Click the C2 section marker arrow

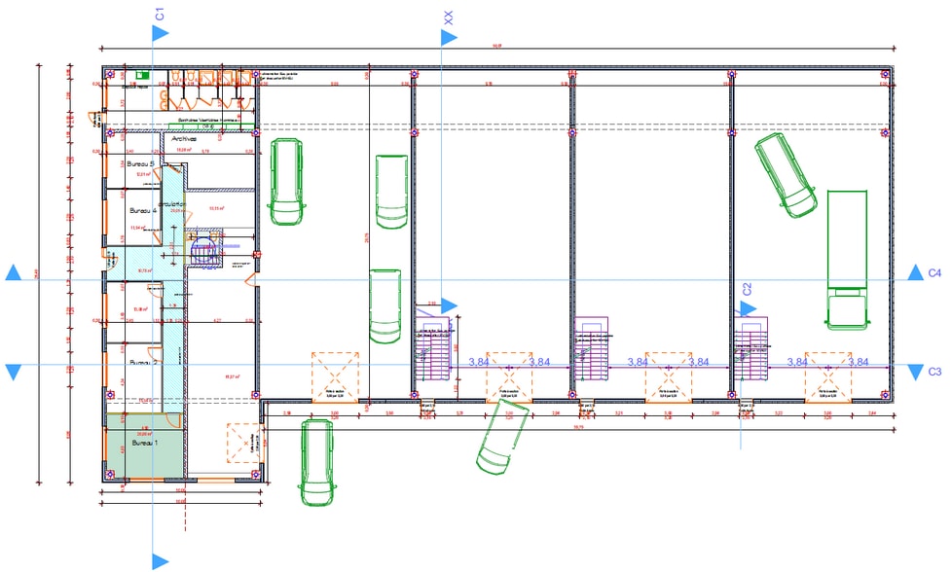748,308
